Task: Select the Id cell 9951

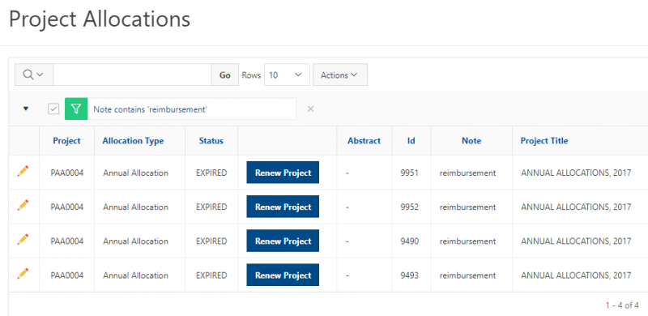Action: point(409,173)
